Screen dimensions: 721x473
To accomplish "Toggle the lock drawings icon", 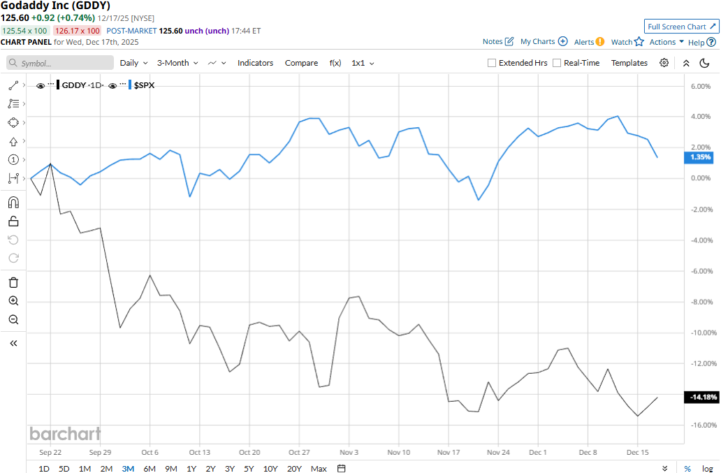I will (x=13, y=221).
